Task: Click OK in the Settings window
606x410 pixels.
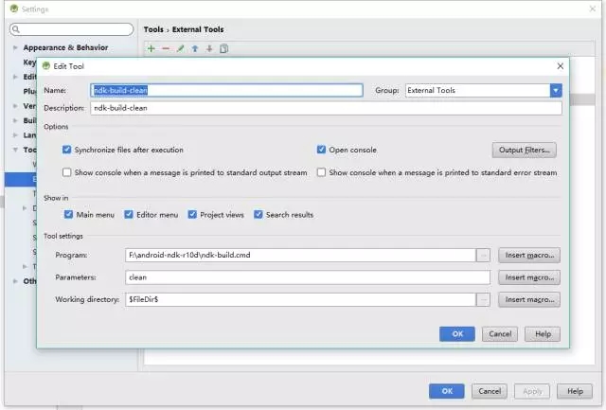Action: click(x=447, y=391)
